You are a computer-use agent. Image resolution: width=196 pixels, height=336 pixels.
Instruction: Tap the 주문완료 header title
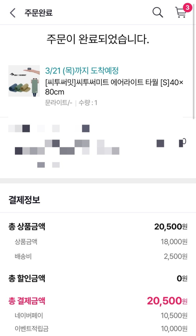(39, 13)
